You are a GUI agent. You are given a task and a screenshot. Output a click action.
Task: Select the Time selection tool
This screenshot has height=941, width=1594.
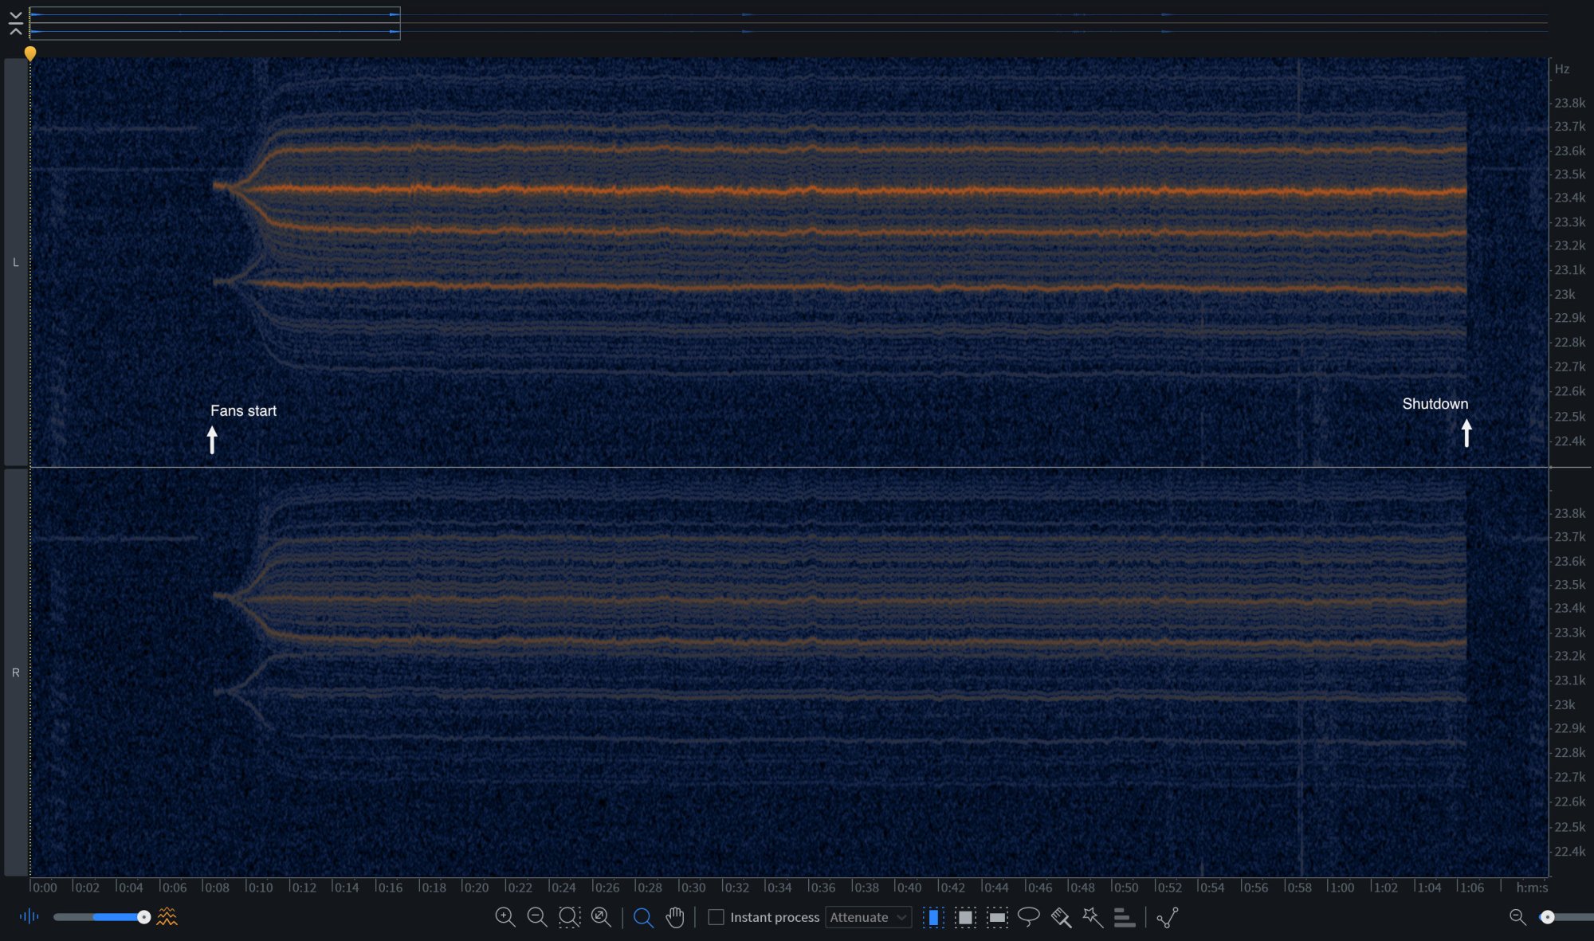(933, 917)
